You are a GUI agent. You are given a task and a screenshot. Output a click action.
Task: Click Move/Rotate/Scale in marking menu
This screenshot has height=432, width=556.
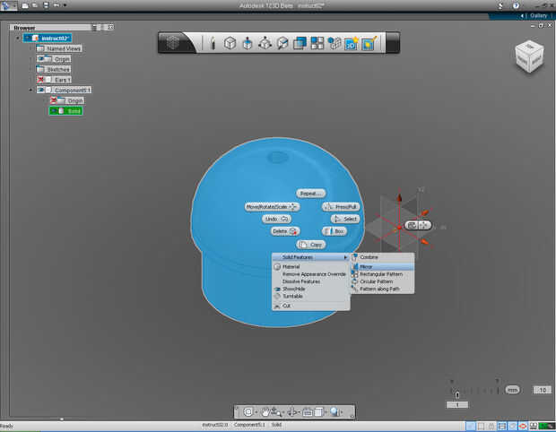coord(272,206)
